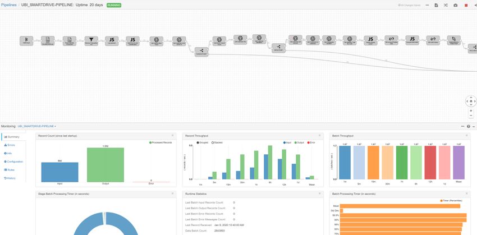Select the Grouped radio option
The width and height of the screenshot is (477, 235).
coord(202,142)
